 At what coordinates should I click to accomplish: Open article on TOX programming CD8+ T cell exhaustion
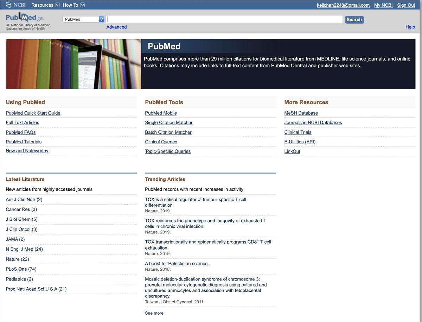(208, 245)
